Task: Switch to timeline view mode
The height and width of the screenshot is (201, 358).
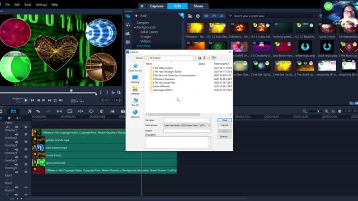Action: (x=13, y=111)
